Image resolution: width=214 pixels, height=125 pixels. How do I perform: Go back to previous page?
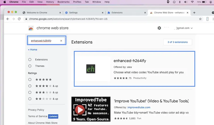pos(8,19)
